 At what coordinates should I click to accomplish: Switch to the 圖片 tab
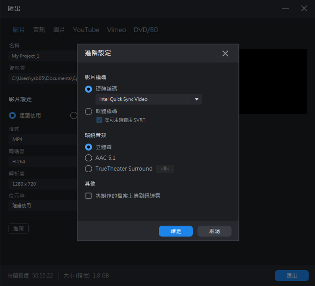59,30
